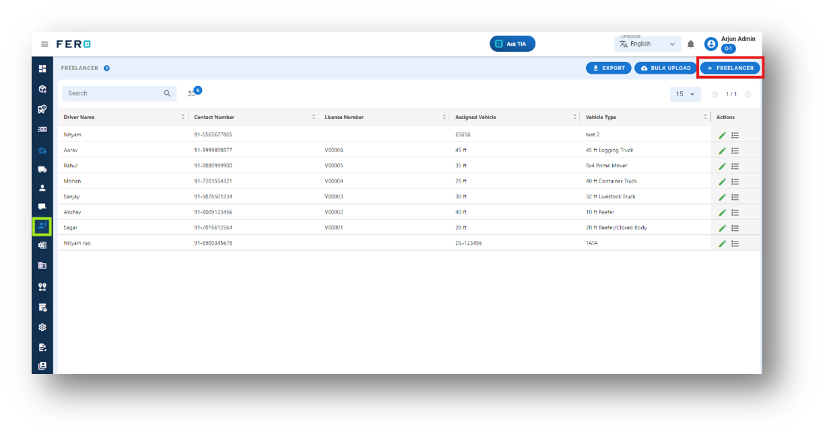Select the driver name Aarav
Screen dimensions: 829x438
pyautogui.click(x=71, y=150)
